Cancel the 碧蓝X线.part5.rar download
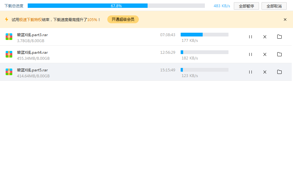 click(265, 72)
